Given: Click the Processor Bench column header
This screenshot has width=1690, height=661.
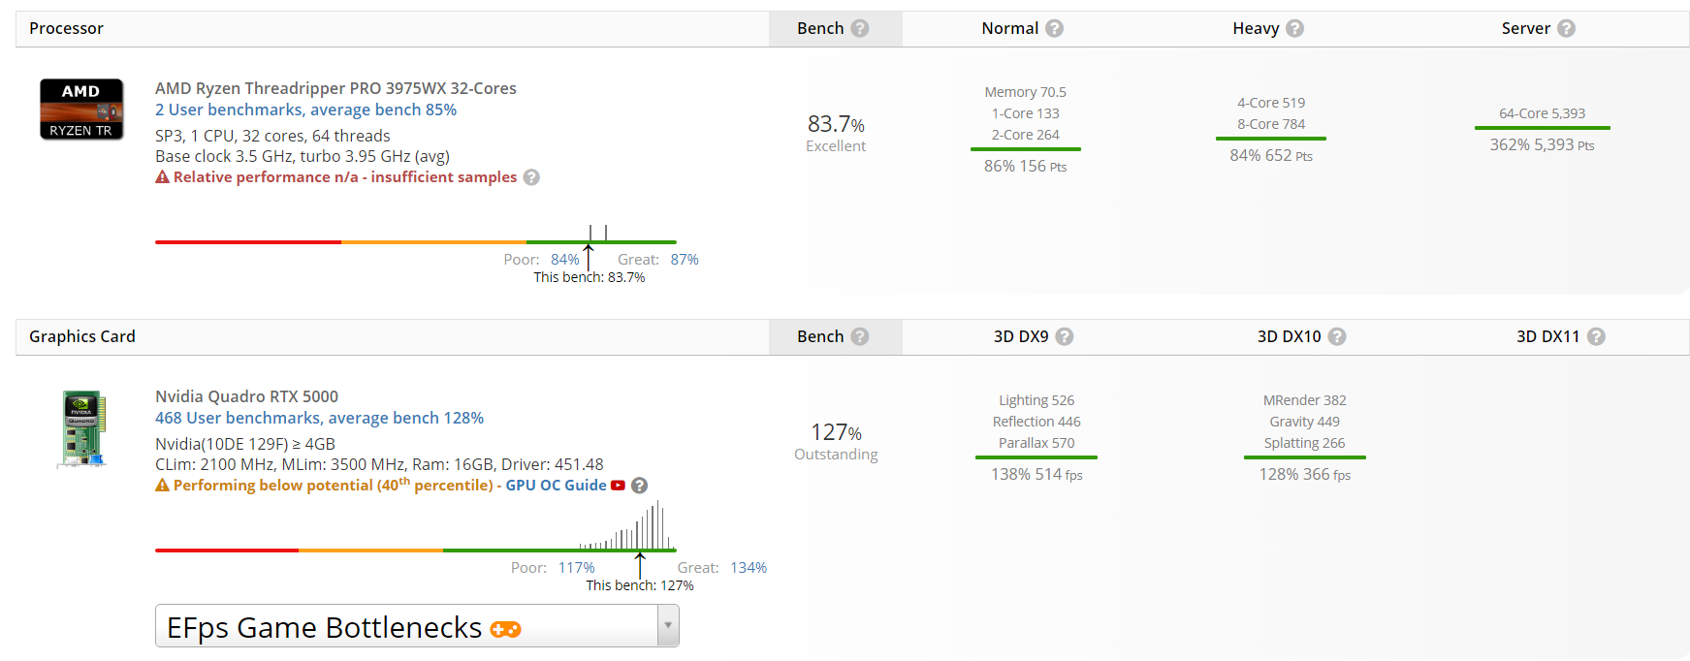Looking at the screenshot, I should [820, 29].
